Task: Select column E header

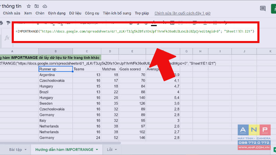Action: point(132,51)
